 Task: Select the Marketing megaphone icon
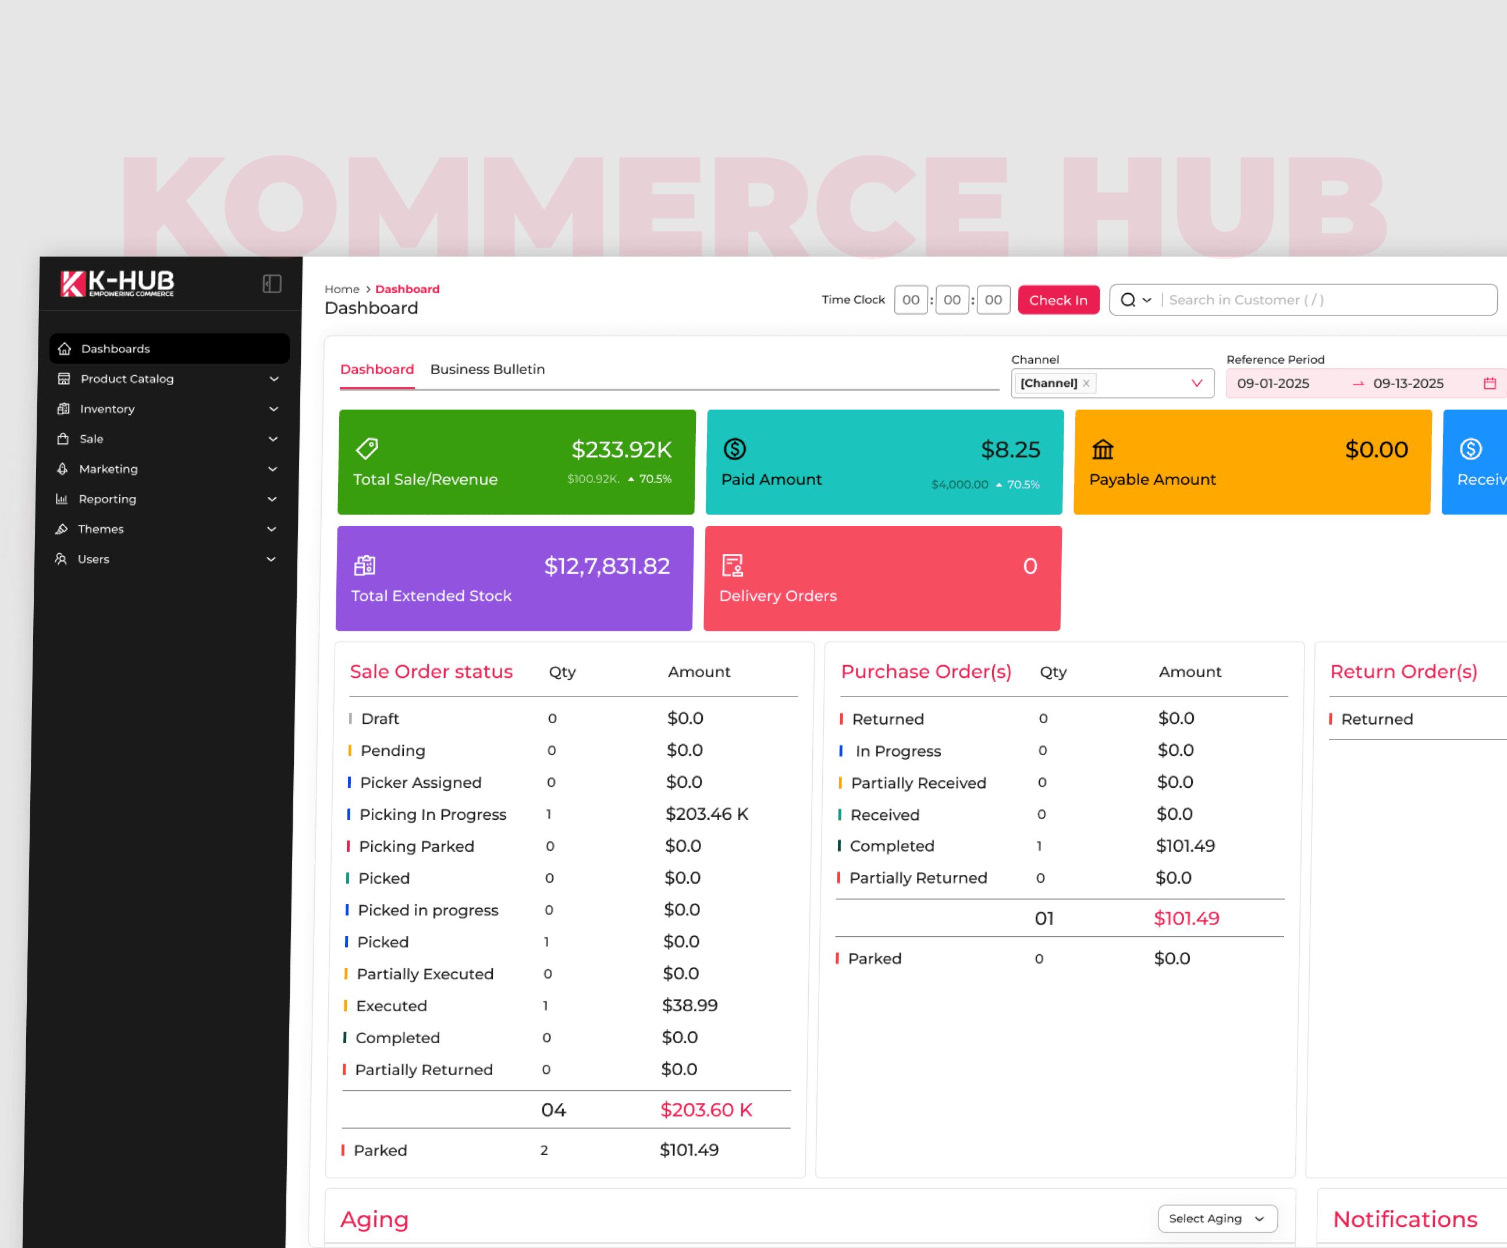coord(63,468)
